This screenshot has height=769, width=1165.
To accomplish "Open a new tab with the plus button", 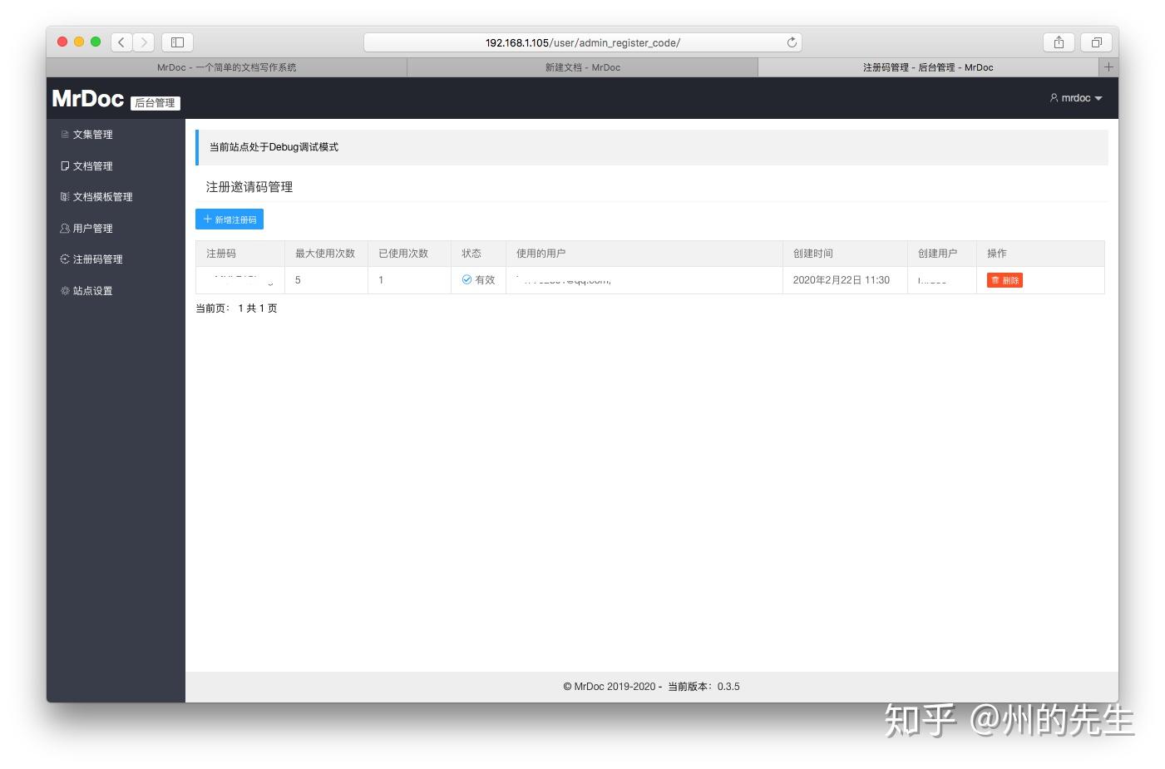I will point(1108,67).
